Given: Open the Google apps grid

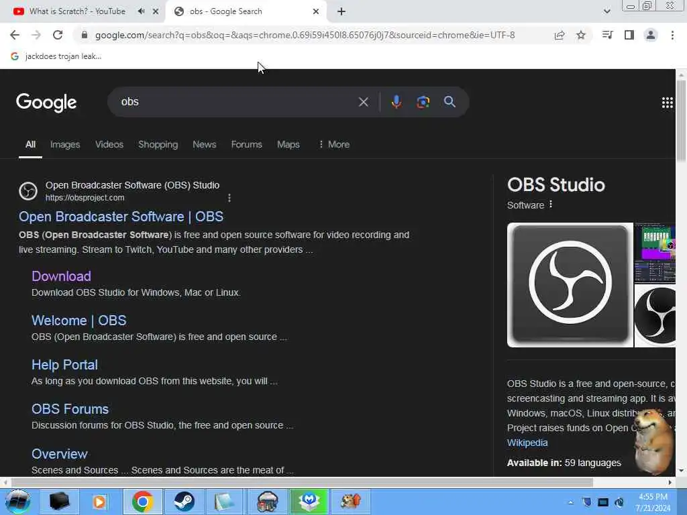Looking at the screenshot, I should [x=667, y=103].
